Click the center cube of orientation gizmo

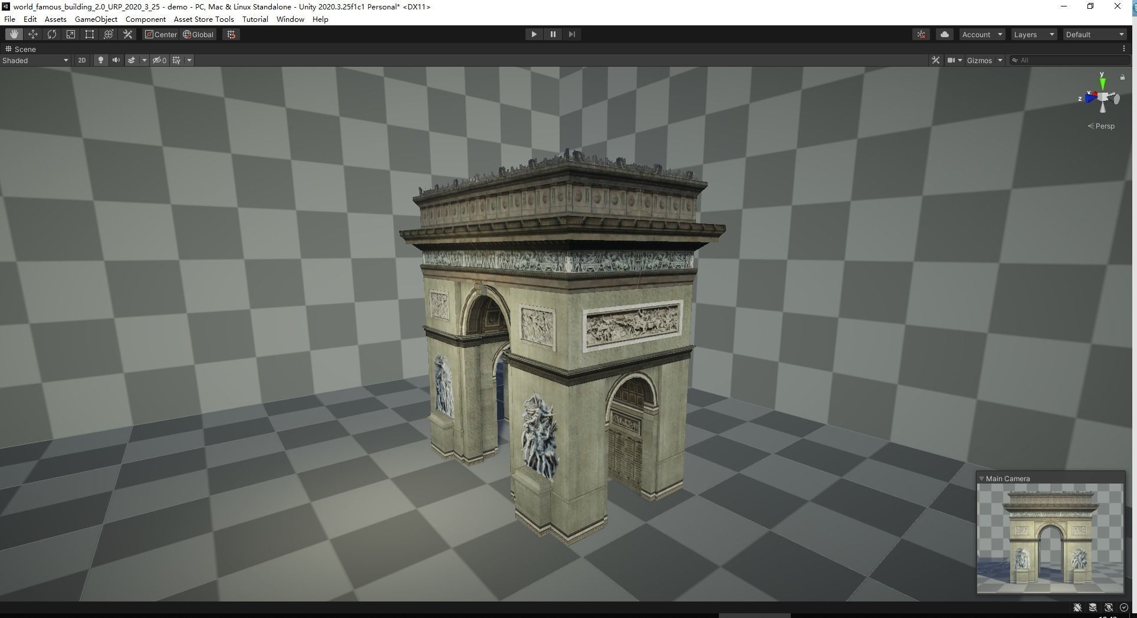point(1102,98)
